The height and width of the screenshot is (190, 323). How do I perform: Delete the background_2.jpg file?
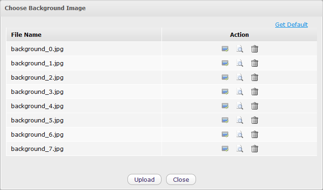click(254, 77)
